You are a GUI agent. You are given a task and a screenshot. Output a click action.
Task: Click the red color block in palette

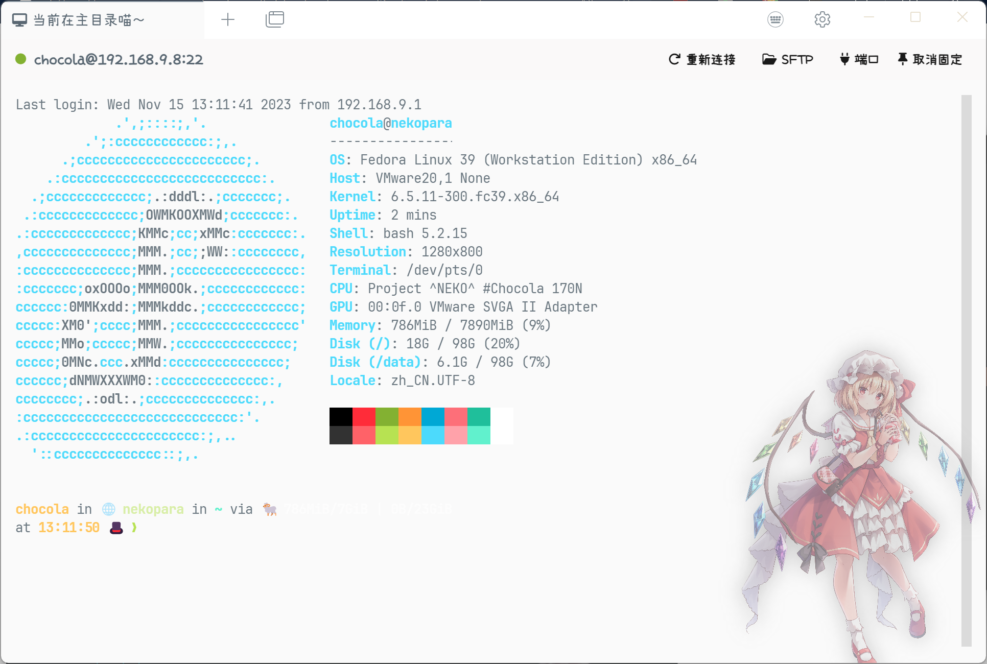coord(364,417)
